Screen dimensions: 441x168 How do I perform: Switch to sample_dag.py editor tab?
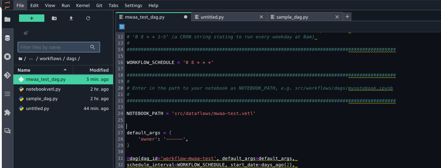click(x=305, y=17)
